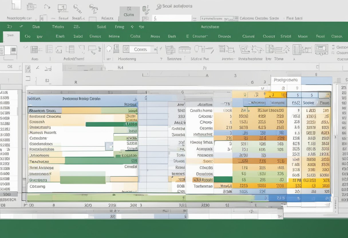Click the magnifier icon beside "Scall aotofoots"
The width and height of the screenshot is (348, 238).
coord(159,6)
